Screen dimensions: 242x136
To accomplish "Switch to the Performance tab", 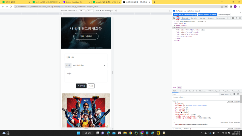I will coord(220,18).
